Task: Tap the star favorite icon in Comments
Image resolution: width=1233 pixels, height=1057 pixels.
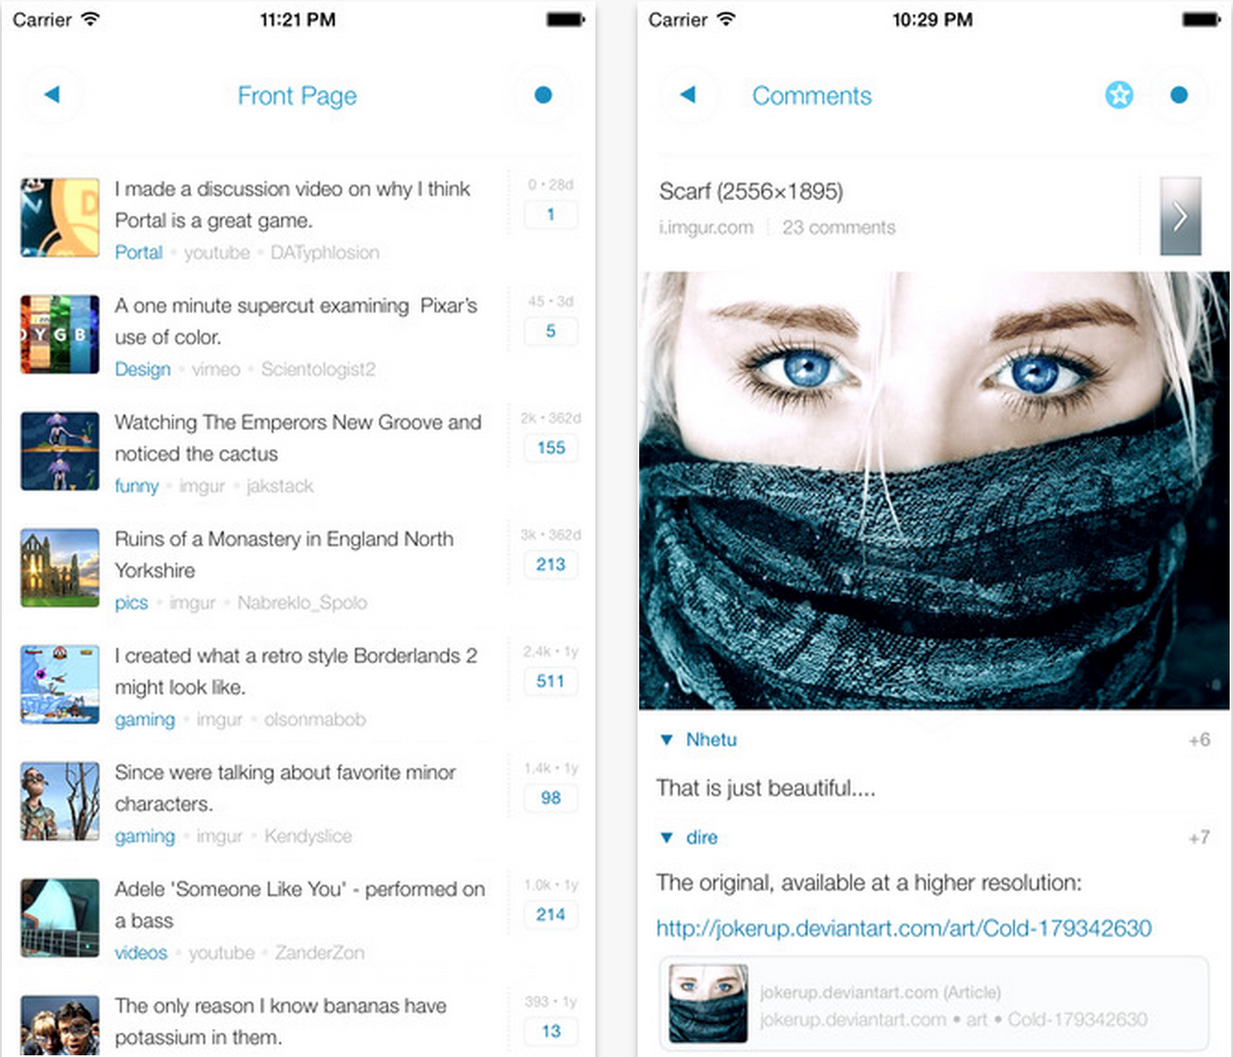Action: pos(1119,95)
